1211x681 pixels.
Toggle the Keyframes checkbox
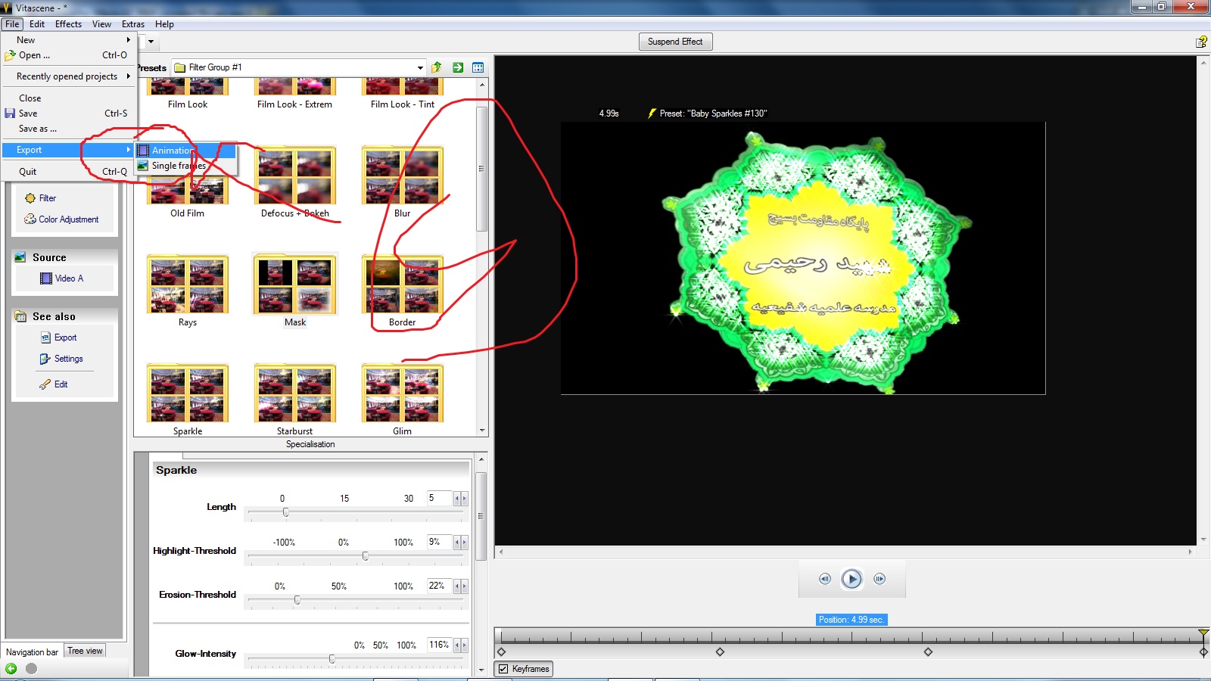pos(503,669)
